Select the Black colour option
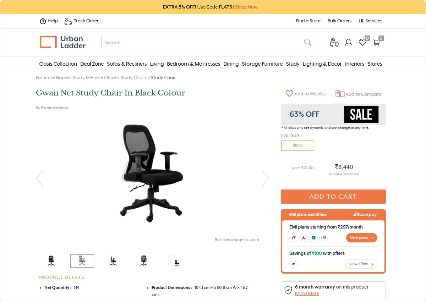 297,145
